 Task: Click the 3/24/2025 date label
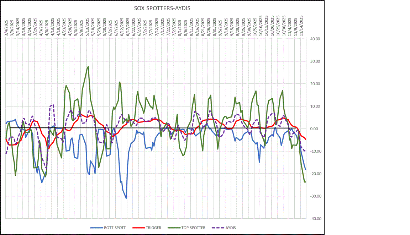[29, 27]
